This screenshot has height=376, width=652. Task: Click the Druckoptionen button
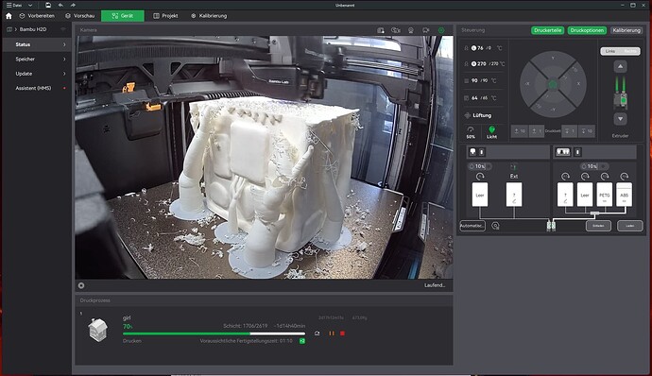pyautogui.click(x=587, y=30)
